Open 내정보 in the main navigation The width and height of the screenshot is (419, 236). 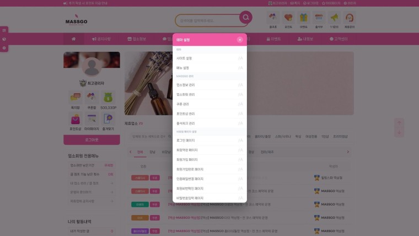[x=305, y=39]
